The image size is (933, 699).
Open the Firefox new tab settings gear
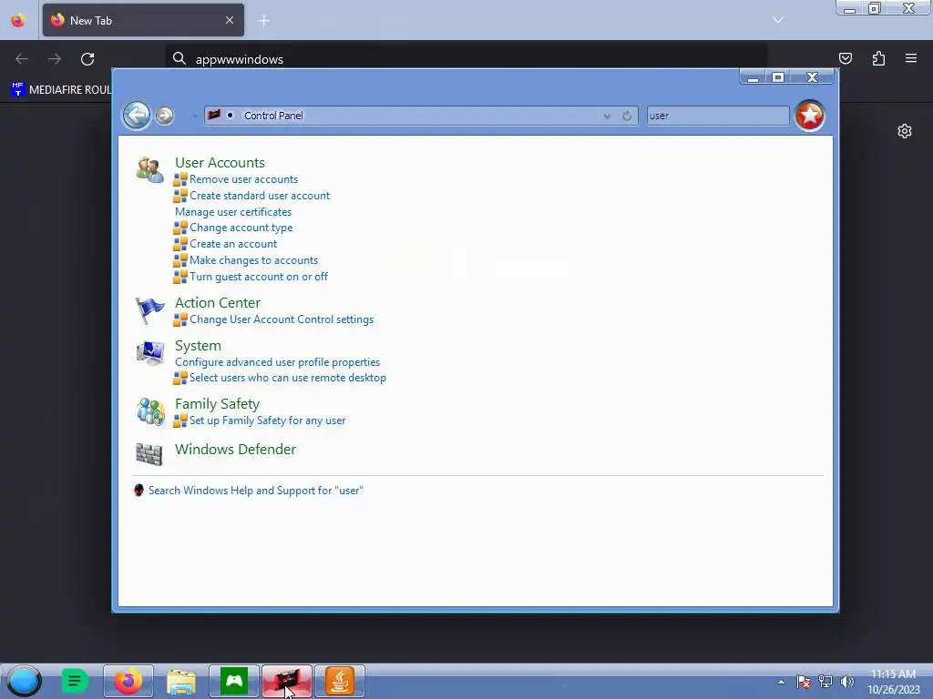click(x=905, y=131)
